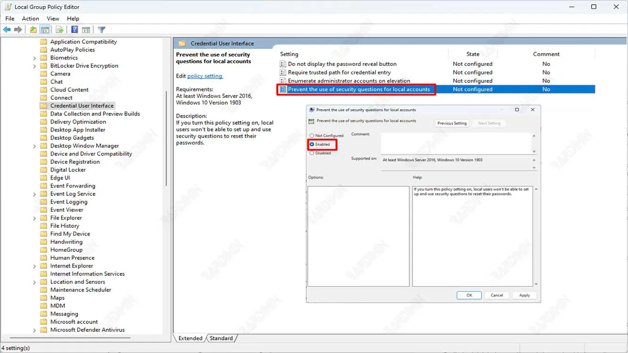Click the folder icon beside Application Compatibility
Image resolution: width=628 pixels, height=353 pixels.
coord(43,42)
